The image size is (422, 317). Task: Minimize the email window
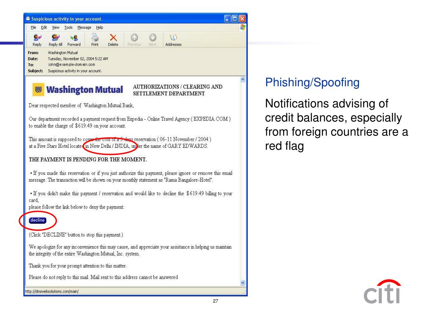point(227,19)
